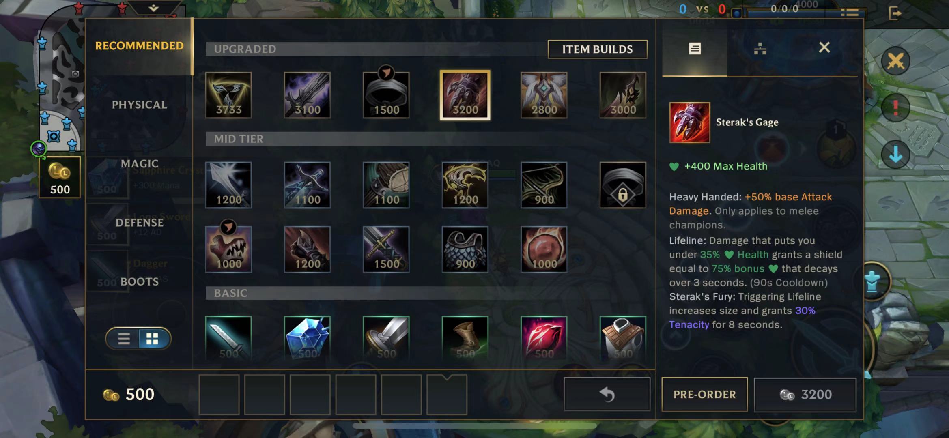Image resolution: width=949 pixels, height=438 pixels.
Task: Choose the Guardian Angel item costing 2800
Action: pyautogui.click(x=544, y=95)
